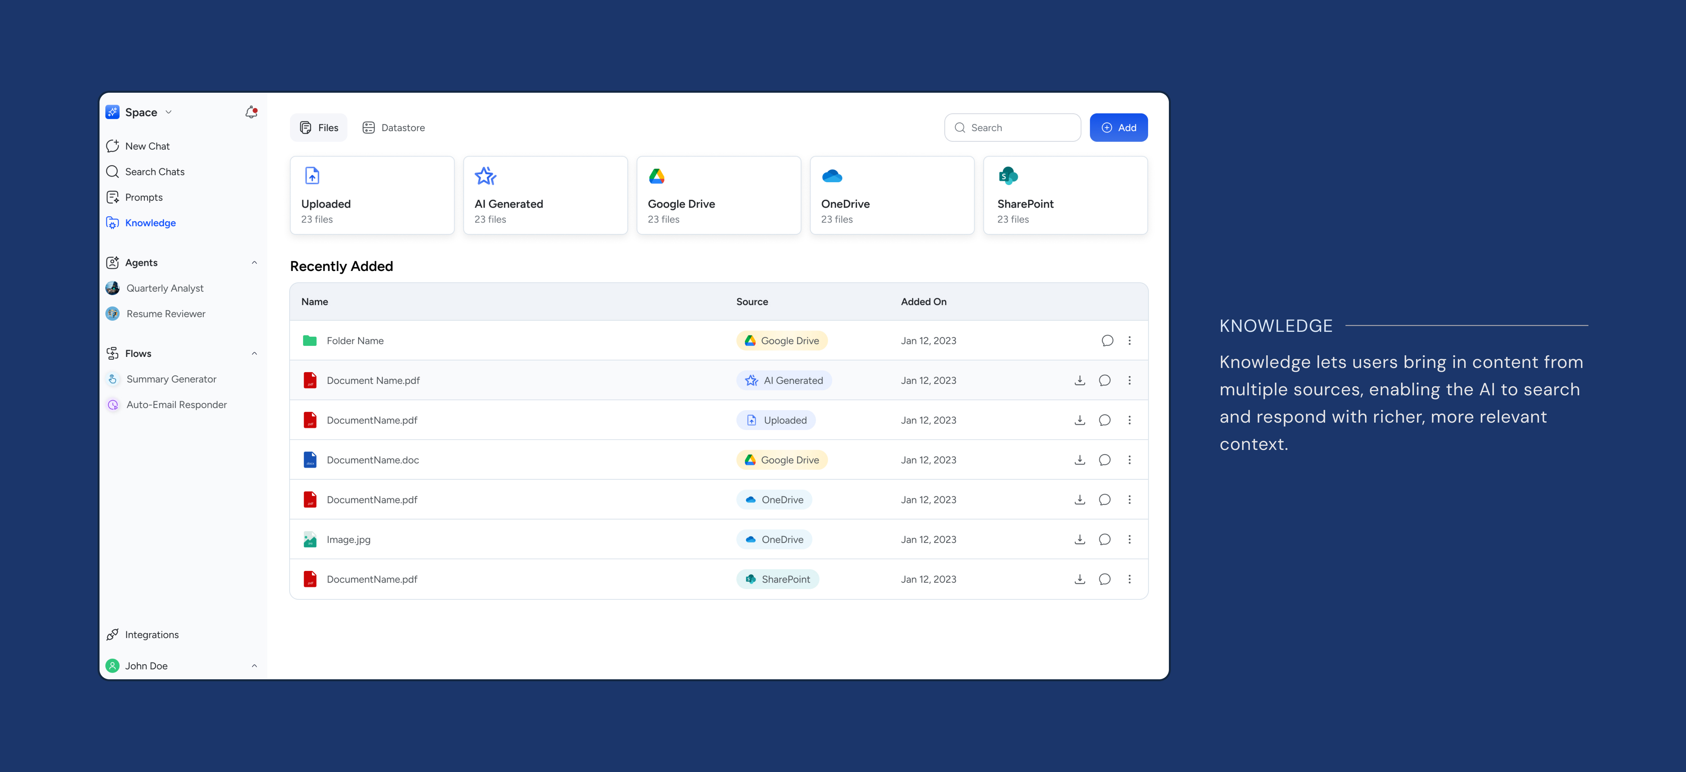Select the Google Drive source card
The image size is (1686, 772).
[718, 195]
